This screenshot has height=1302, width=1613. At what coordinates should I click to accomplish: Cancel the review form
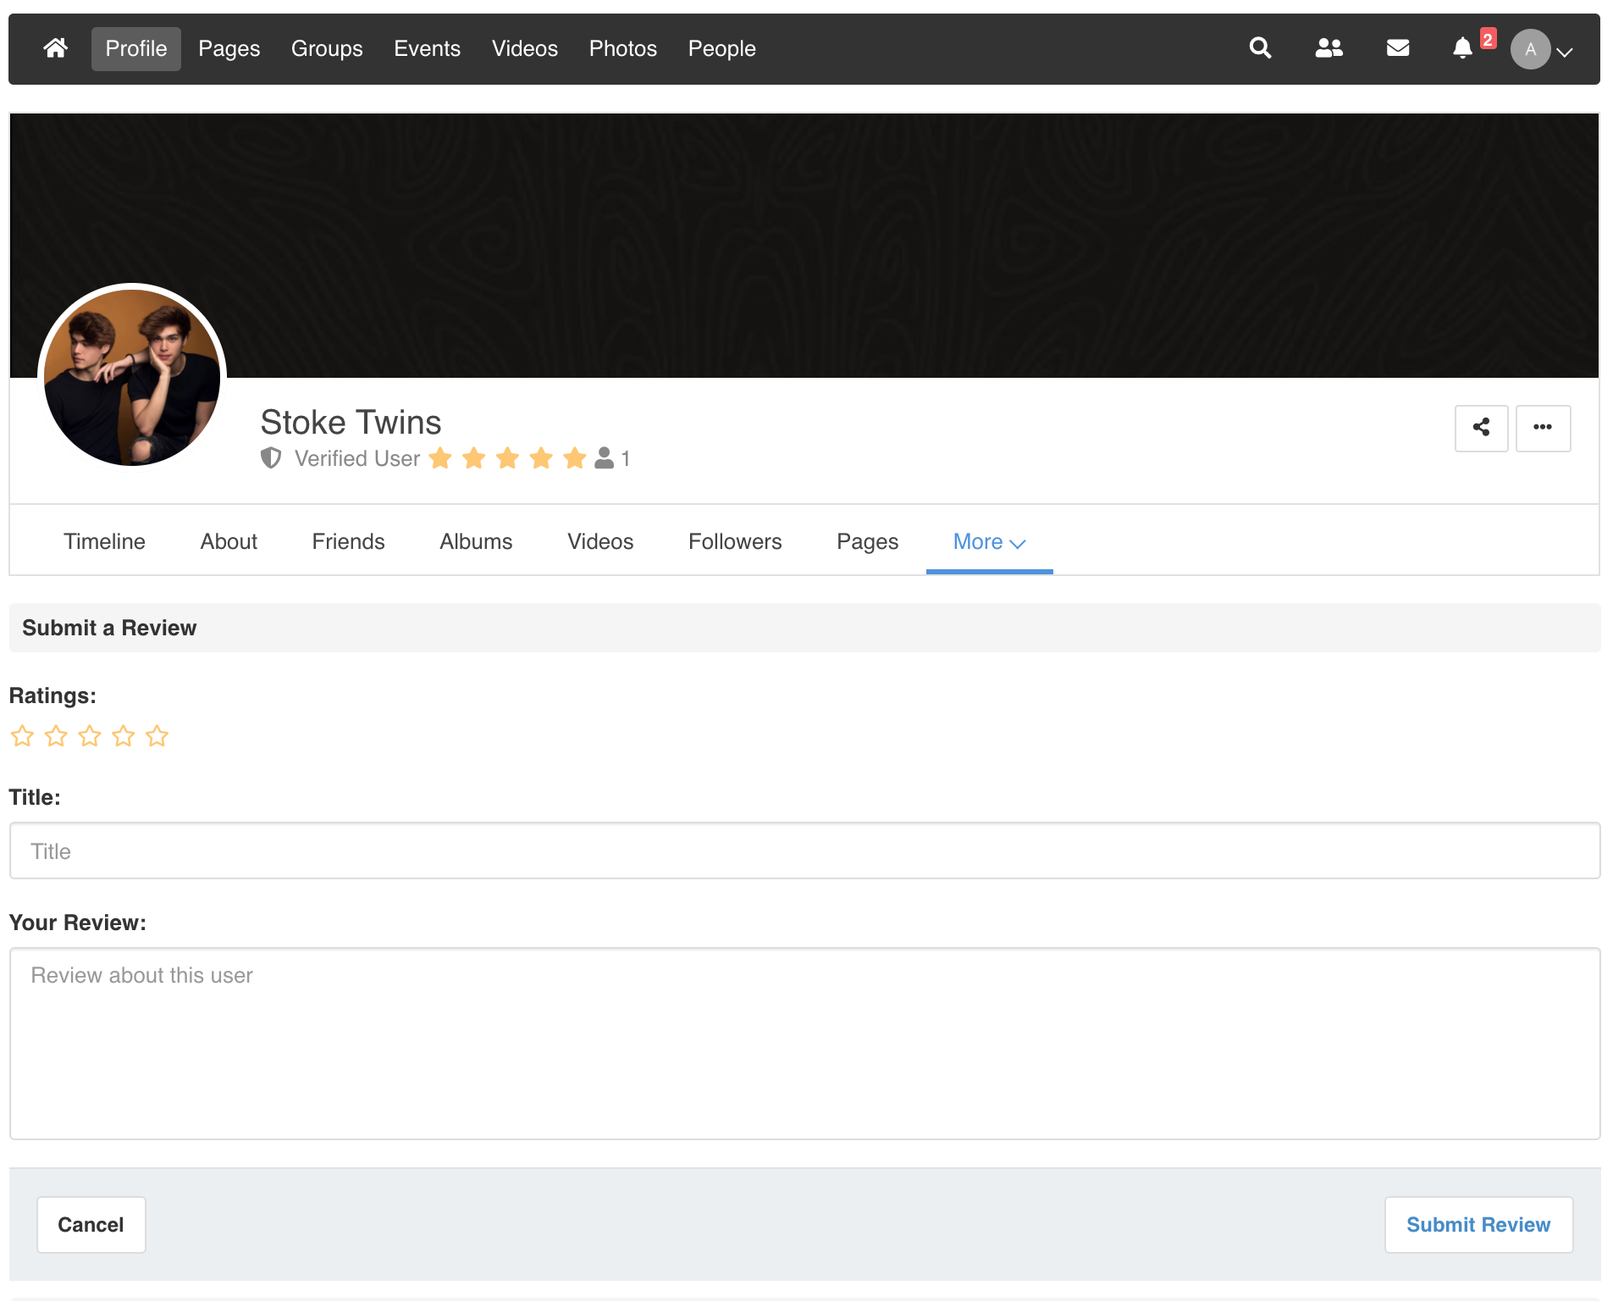pyautogui.click(x=91, y=1225)
